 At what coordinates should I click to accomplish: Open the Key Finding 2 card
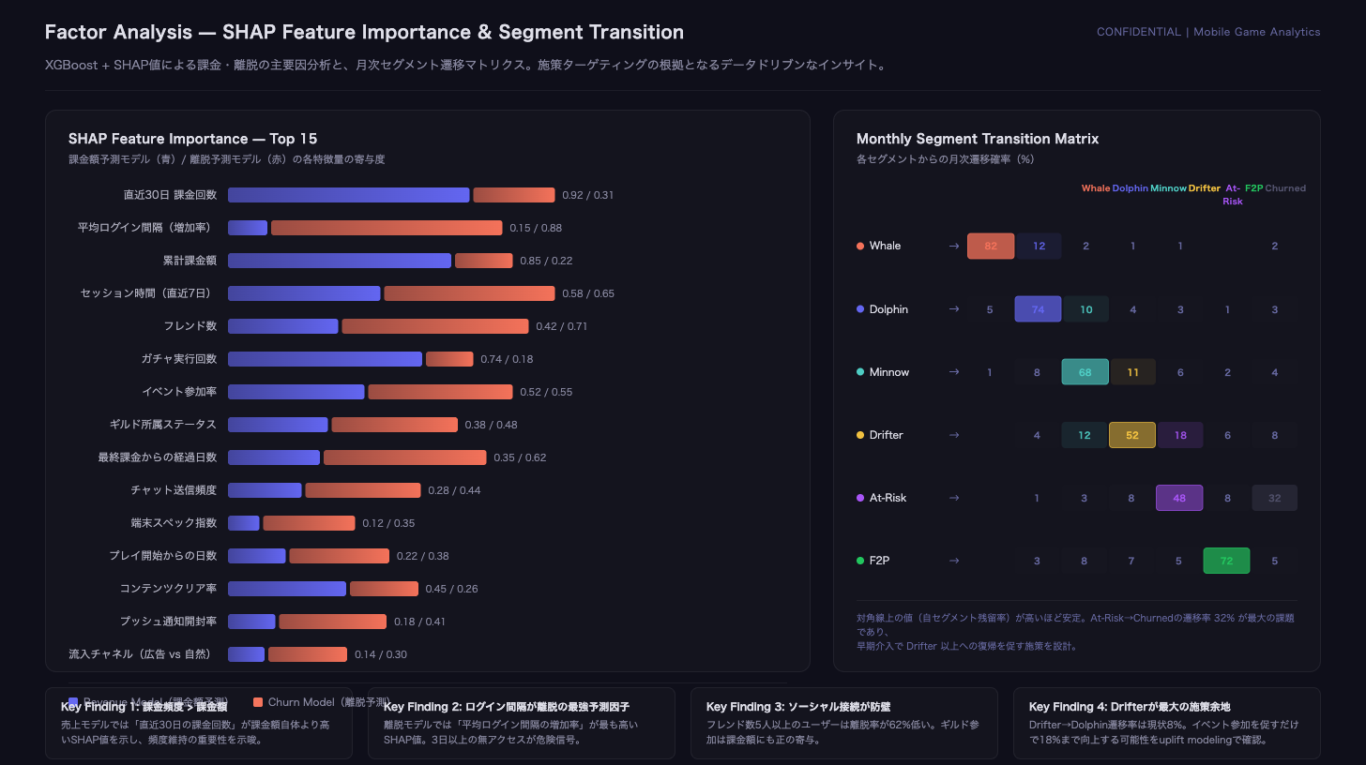(x=521, y=723)
